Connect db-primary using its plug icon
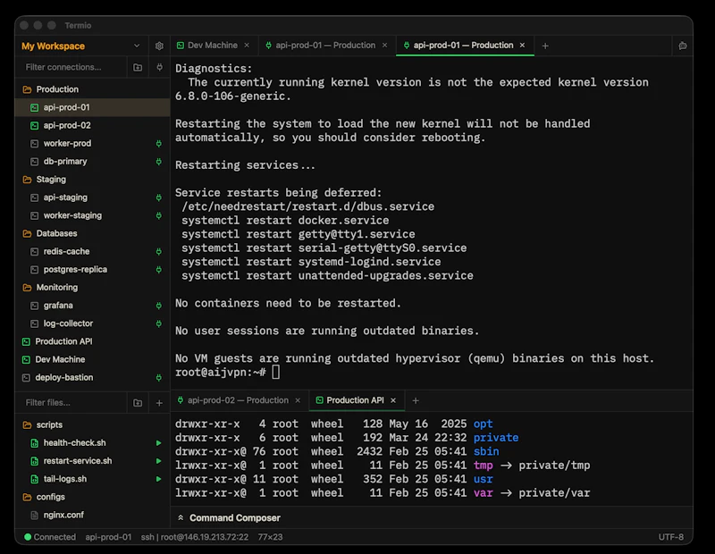The width and height of the screenshot is (715, 554). [x=159, y=162]
